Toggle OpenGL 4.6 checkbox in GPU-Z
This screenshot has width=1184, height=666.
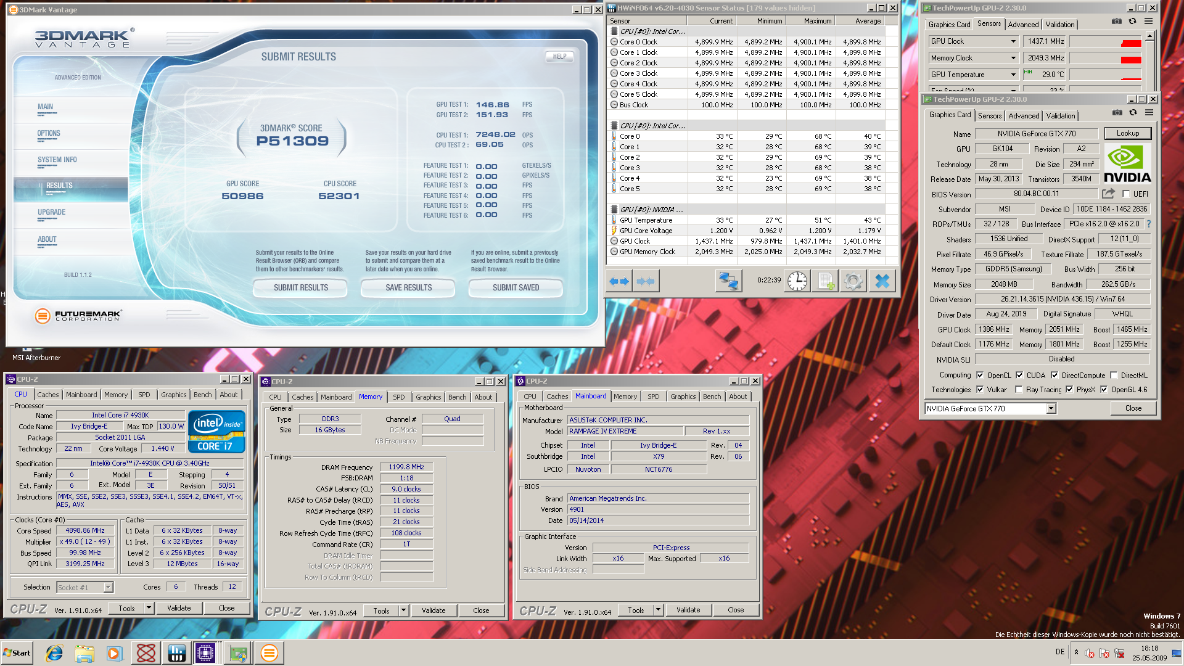point(1104,389)
